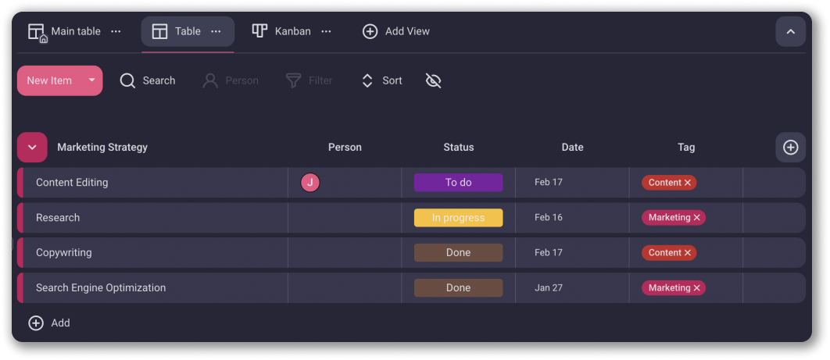Open Main table options ellipsis
Viewport: 830px width, 360px height.
tap(116, 31)
